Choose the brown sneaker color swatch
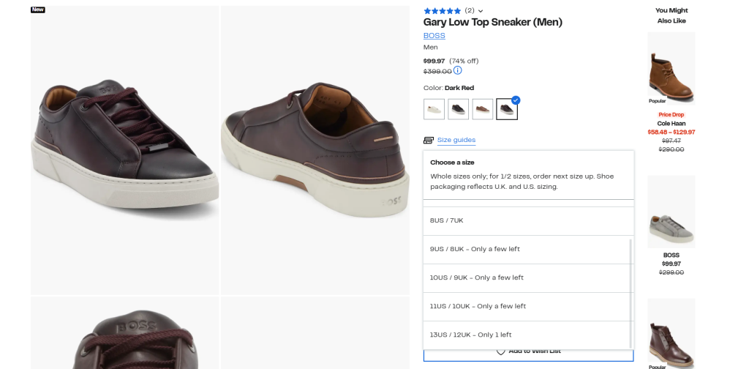The image size is (749, 369). click(x=482, y=109)
